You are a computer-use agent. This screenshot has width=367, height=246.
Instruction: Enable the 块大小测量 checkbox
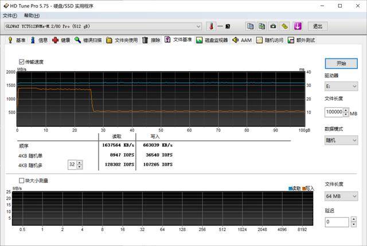(22, 181)
